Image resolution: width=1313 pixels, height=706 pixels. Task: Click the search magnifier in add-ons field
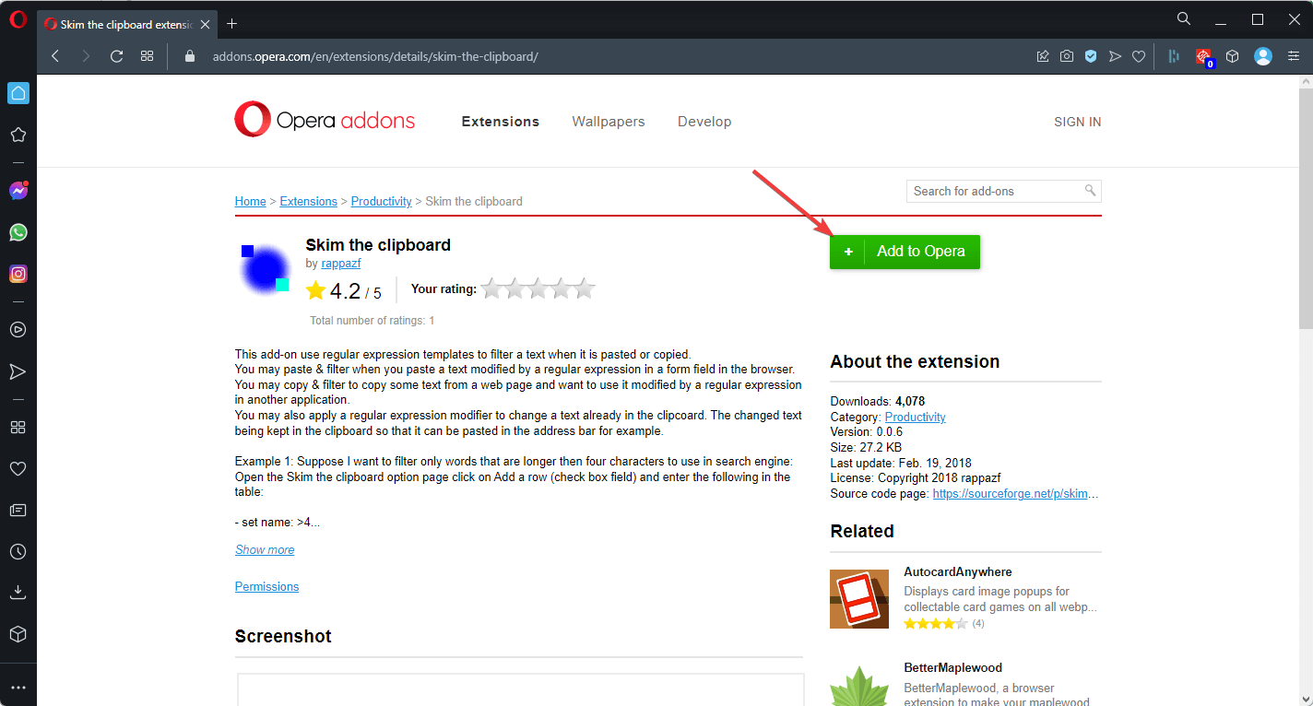[x=1090, y=191]
